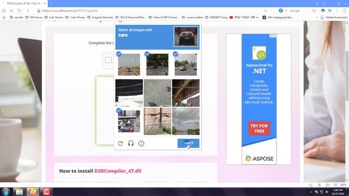The image size is (349, 196).
Task: Select the D3DCompiler_47.dll browser tab
Action: coord(23,3)
